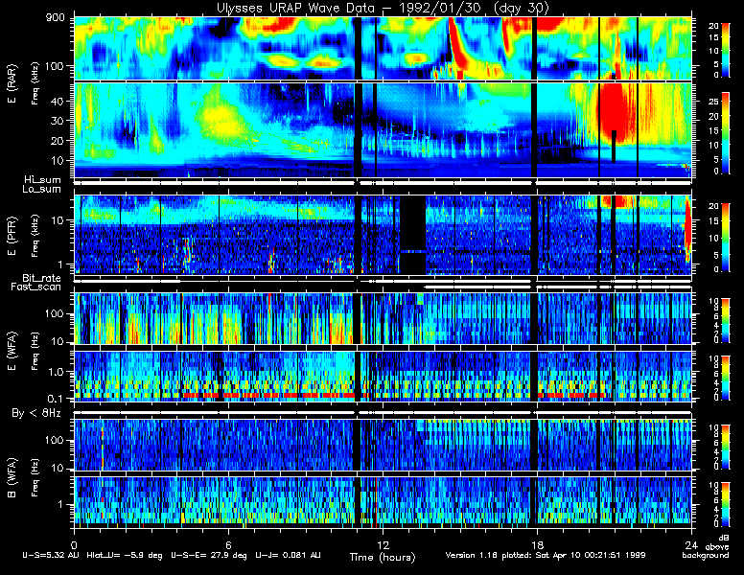744x575 pixels.
Task: Click the "By < 8Hz" label
Action: pyautogui.click(x=36, y=413)
